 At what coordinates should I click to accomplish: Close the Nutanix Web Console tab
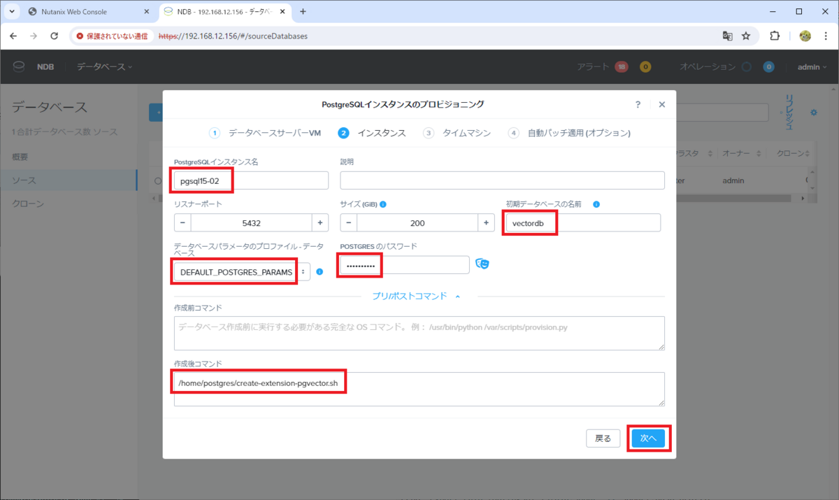click(x=146, y=12)
